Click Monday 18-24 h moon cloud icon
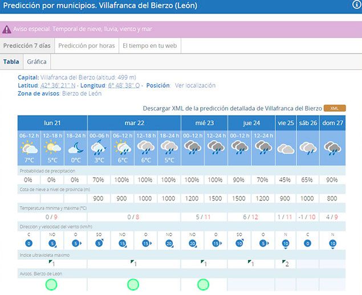Screen dimensions: 362x295 click(x=75, y=148)
